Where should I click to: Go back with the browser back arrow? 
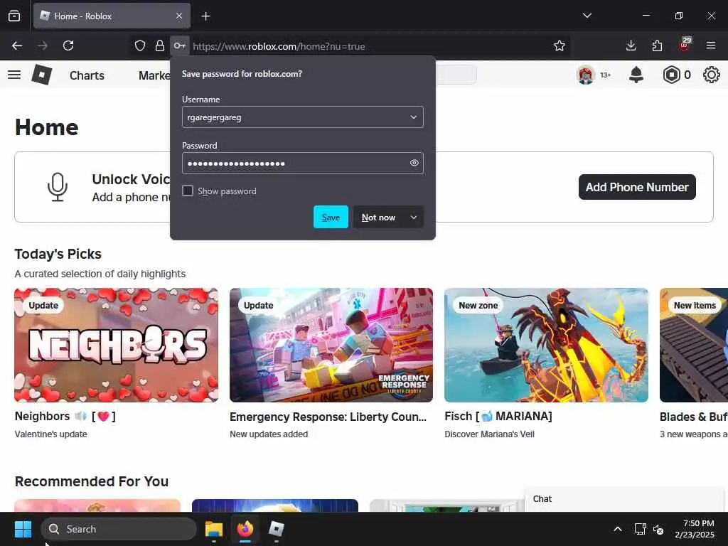click(17, 45)
